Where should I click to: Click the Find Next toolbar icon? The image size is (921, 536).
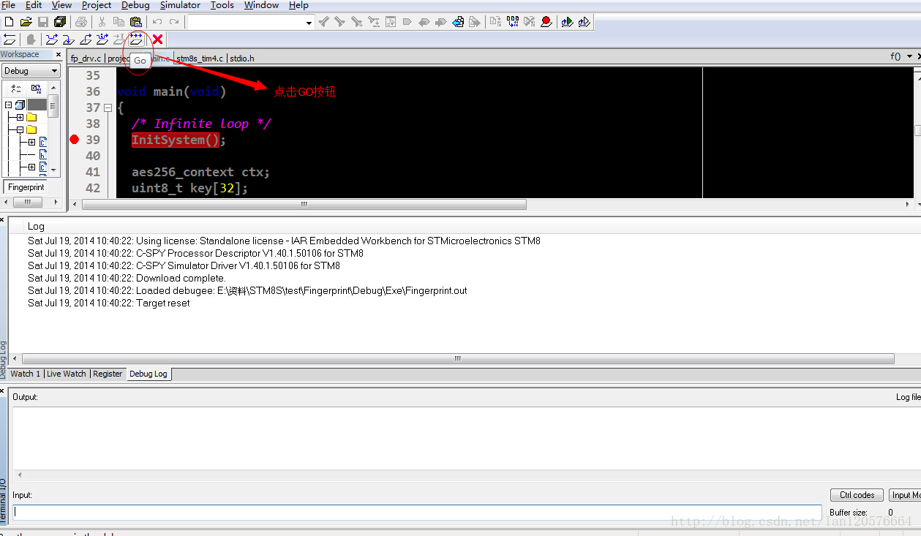tap(340, 22)
